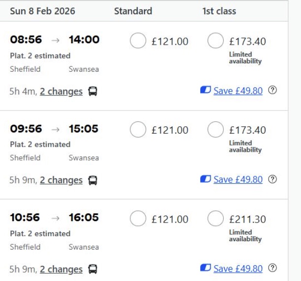Select 1st class £173.40 fare for 08:56
301x281 pixels.
point(216,41)
